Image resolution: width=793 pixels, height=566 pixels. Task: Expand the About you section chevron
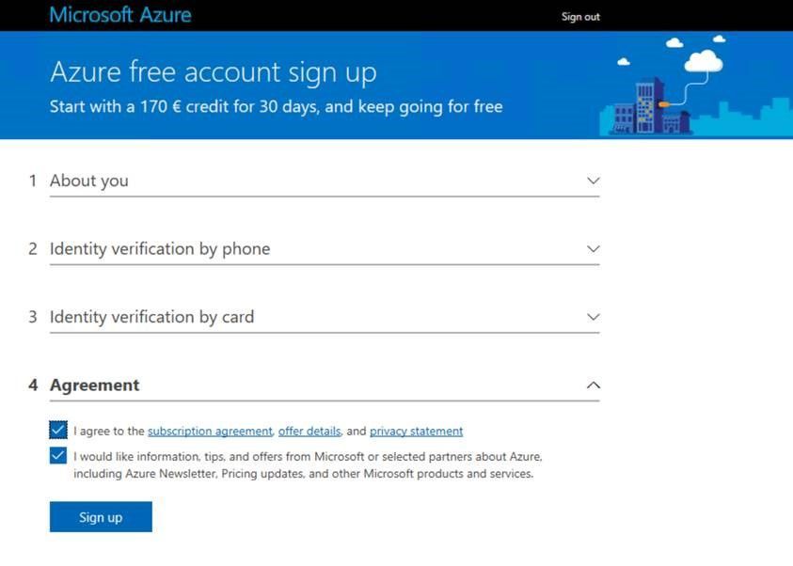(594, 181)
